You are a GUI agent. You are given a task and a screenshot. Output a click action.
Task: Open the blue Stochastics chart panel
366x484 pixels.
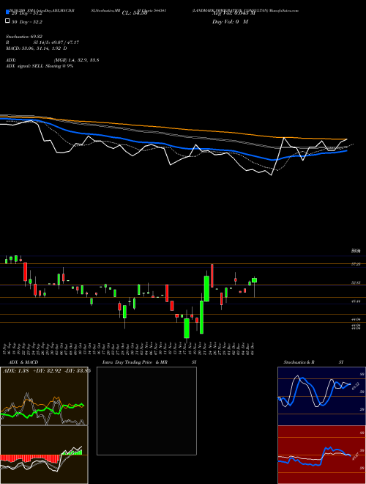(321, 396)
